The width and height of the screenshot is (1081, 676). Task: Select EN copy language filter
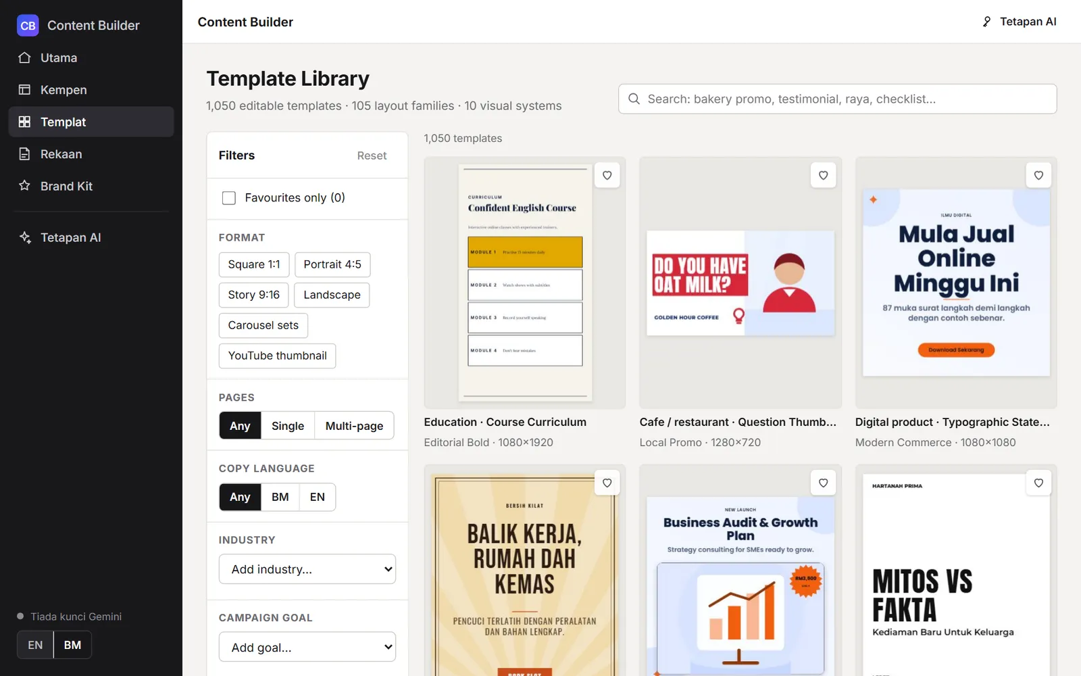pyautogui.click(x=318, y=497)
